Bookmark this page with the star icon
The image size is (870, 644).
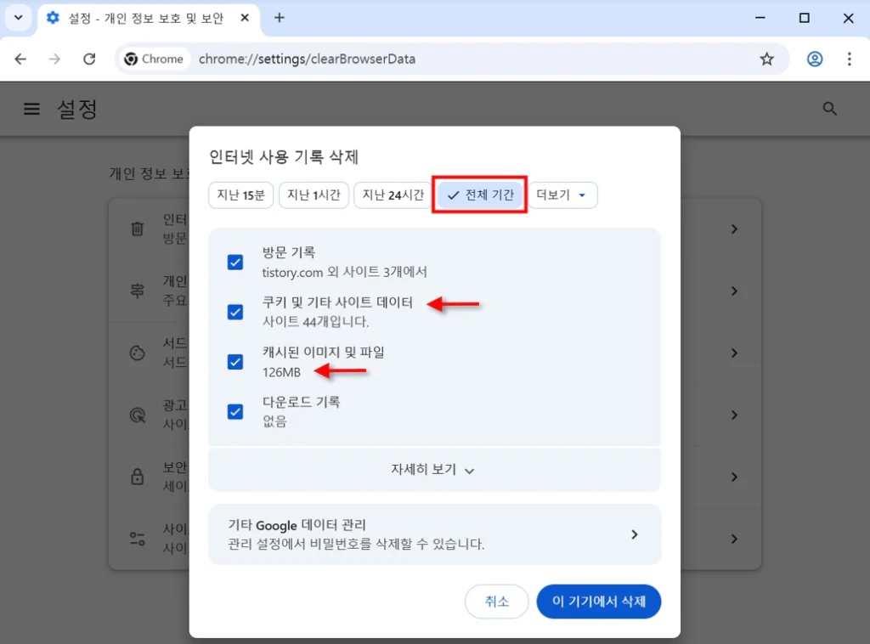coord(767,59)
